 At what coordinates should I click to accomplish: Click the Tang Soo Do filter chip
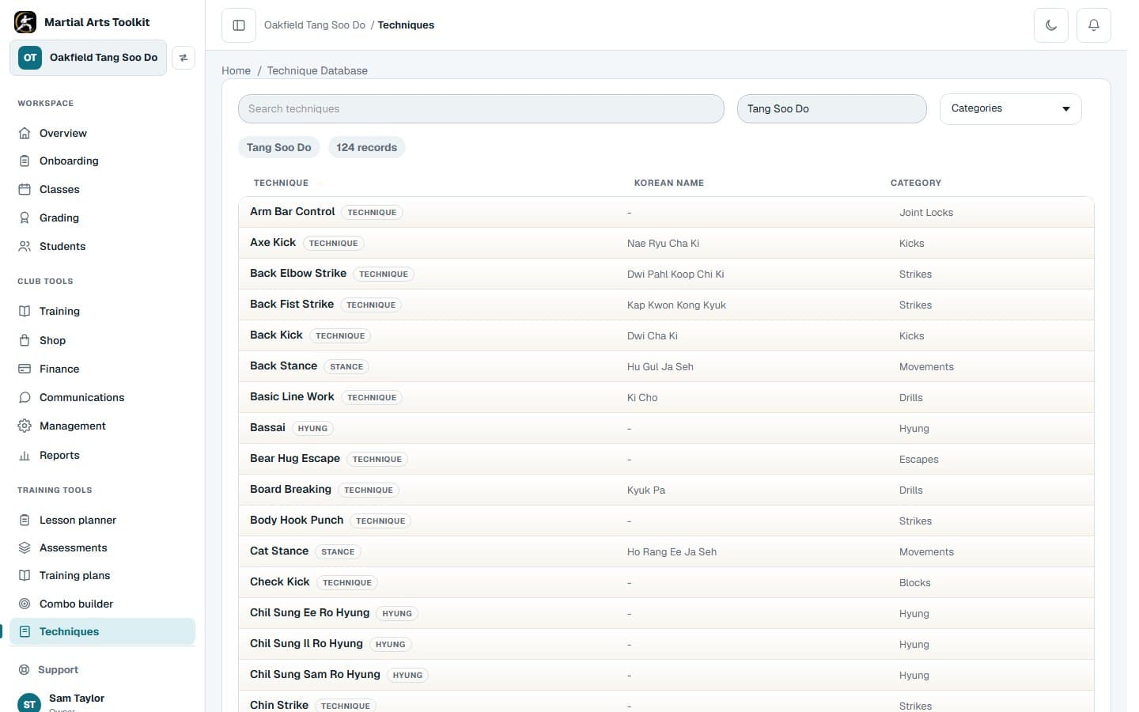coord(278,147)
